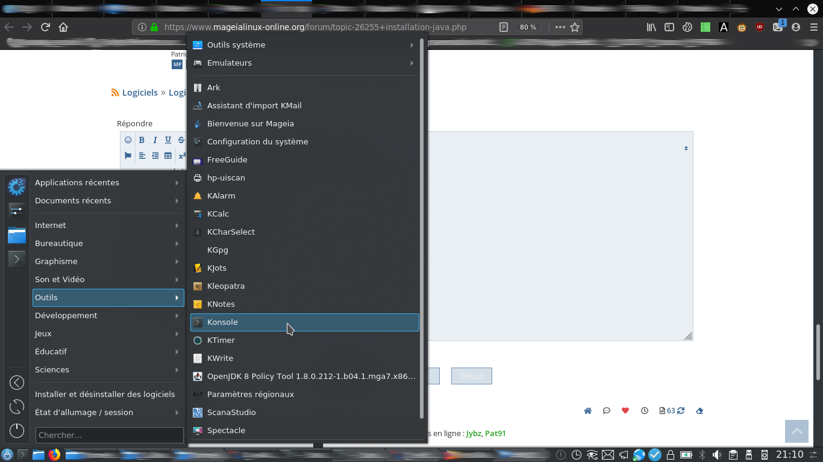Launch Firefox from the taskbar

[54, 455]
